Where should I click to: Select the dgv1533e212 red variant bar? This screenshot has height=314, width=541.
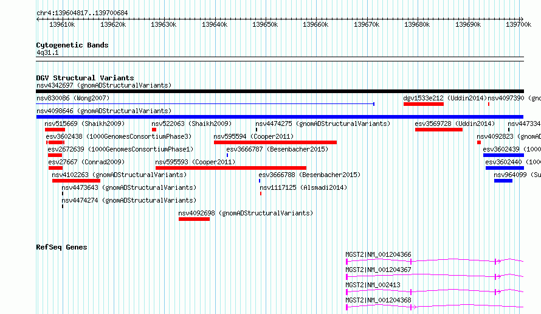pyautogui.click(x=423, y=104)
